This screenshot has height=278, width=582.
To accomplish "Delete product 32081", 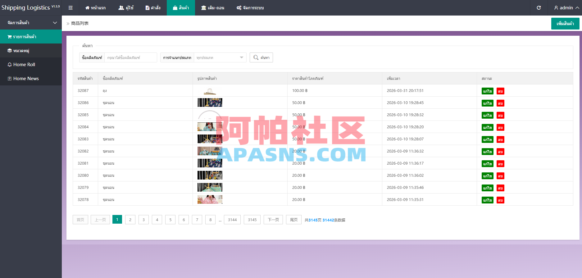I will (500, 164).
